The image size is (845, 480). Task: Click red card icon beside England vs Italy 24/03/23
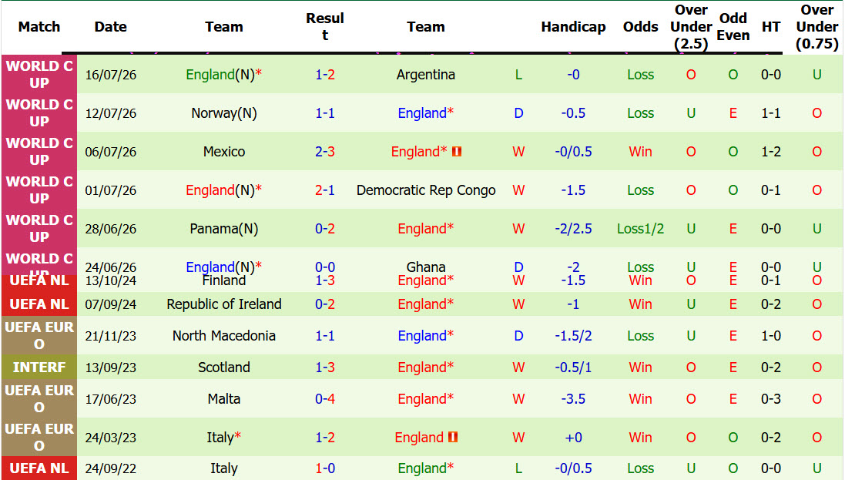click(453, 437)
